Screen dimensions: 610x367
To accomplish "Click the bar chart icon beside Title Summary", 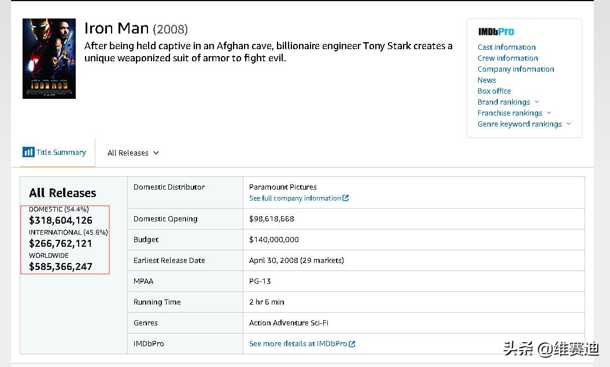I will [x=28, y=152].
